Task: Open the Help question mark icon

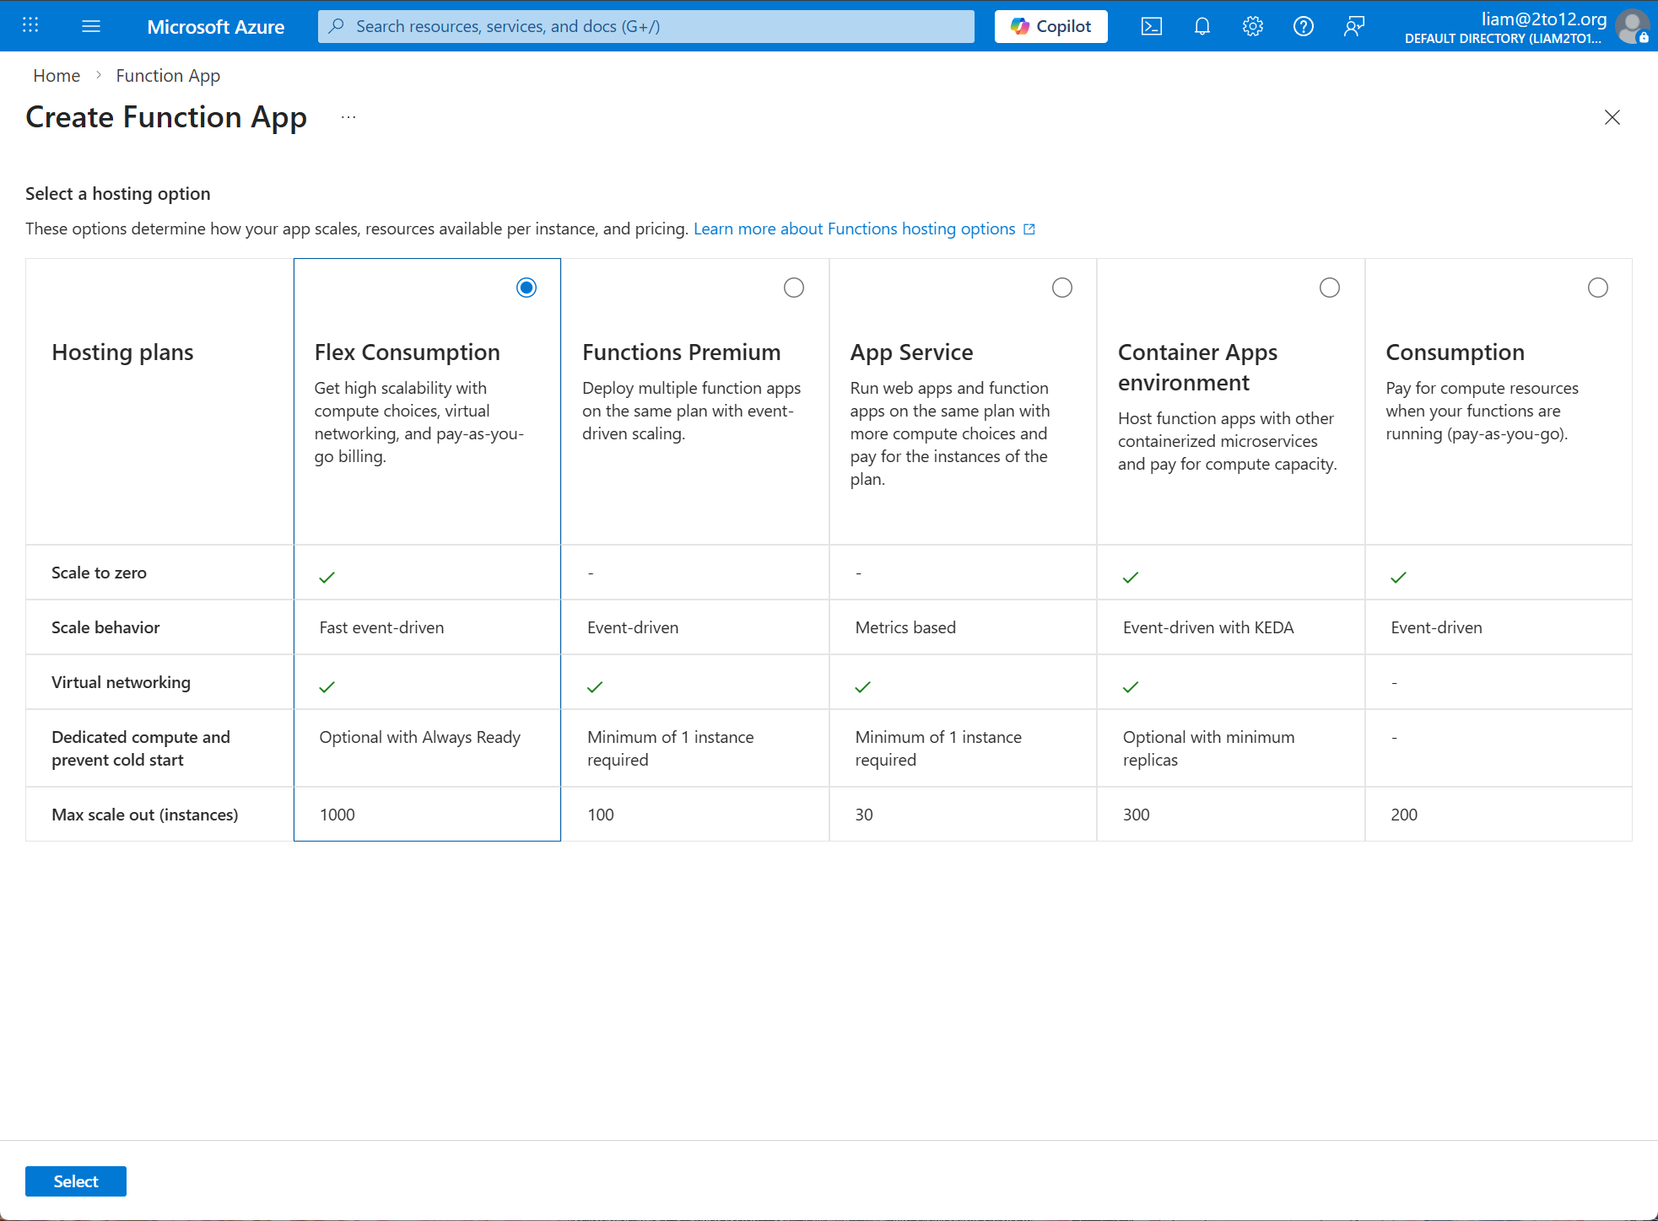Action: 1304,26
